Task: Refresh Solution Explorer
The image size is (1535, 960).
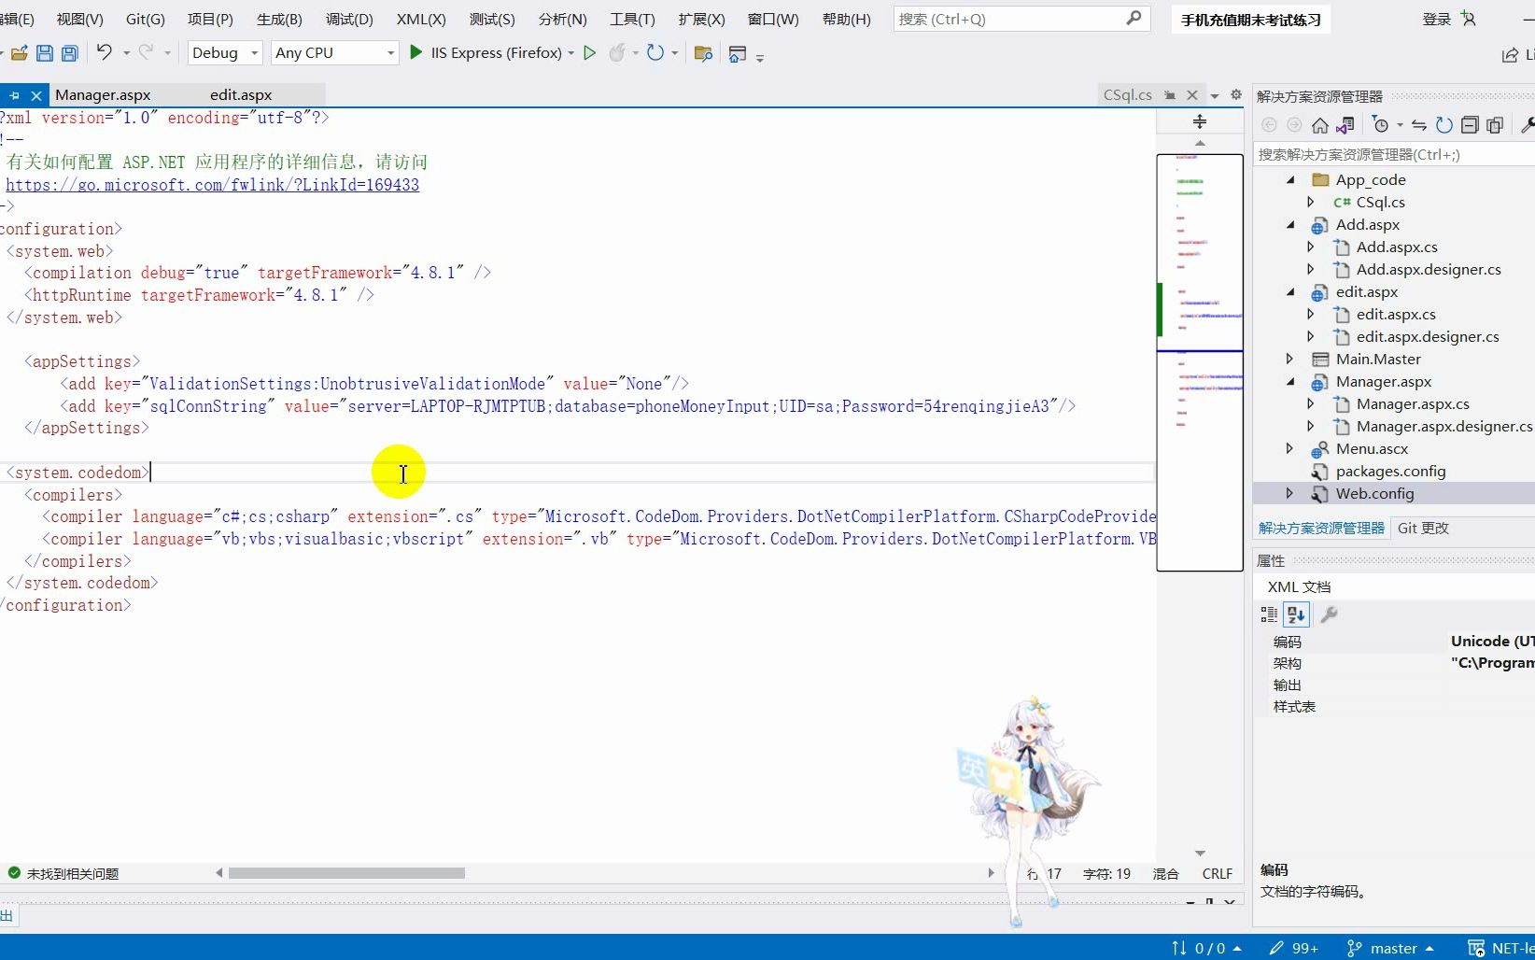Action: click(x=1444, y=125)
